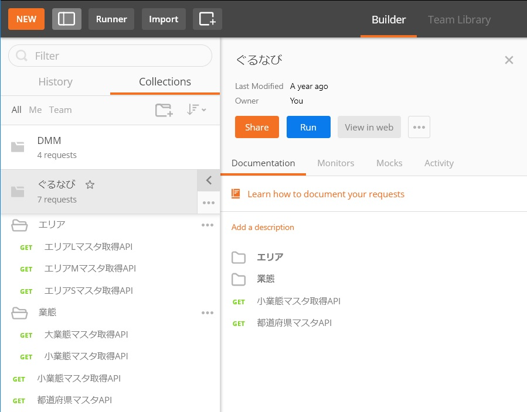Filter collections by Team
This screenshot has width=527, height=412.
click(x=60, y=109)
